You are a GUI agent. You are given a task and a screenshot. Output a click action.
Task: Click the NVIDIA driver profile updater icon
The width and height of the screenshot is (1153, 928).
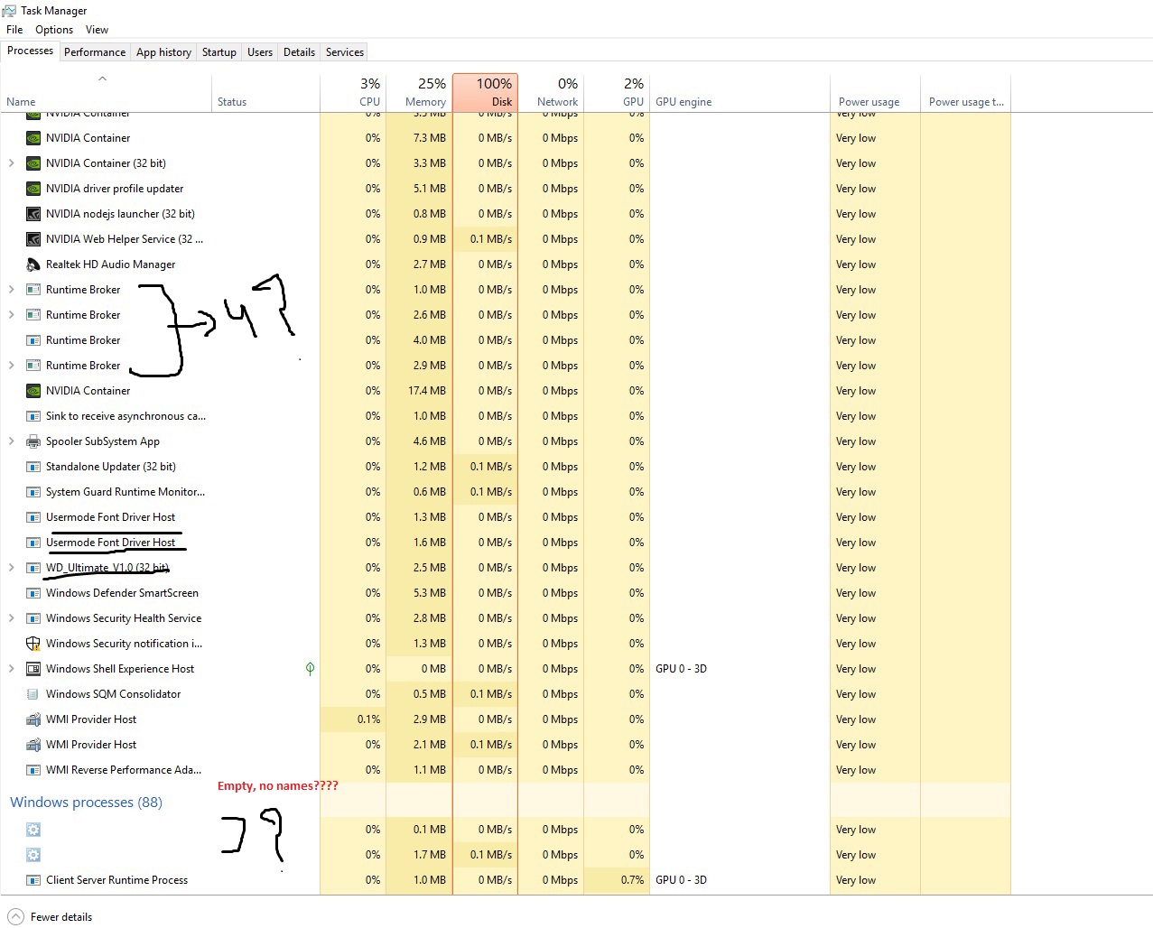coord(33,189)
